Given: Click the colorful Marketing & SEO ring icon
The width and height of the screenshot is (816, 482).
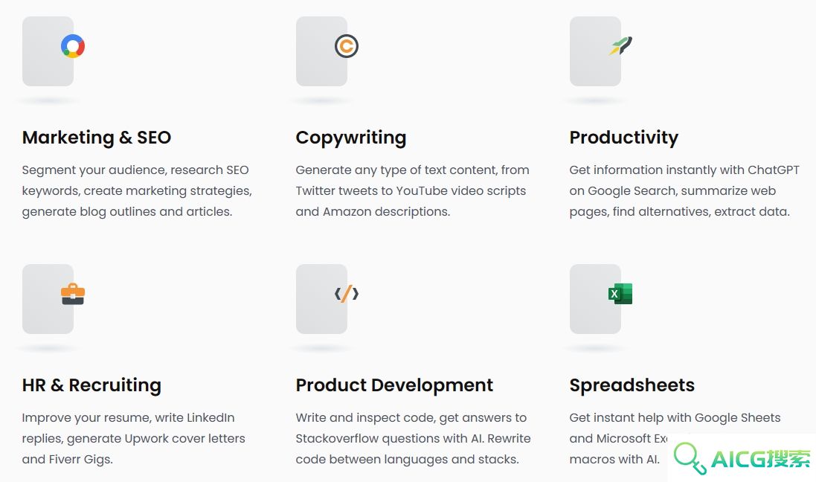Looking at the screenshot, I should coord(73,46).
